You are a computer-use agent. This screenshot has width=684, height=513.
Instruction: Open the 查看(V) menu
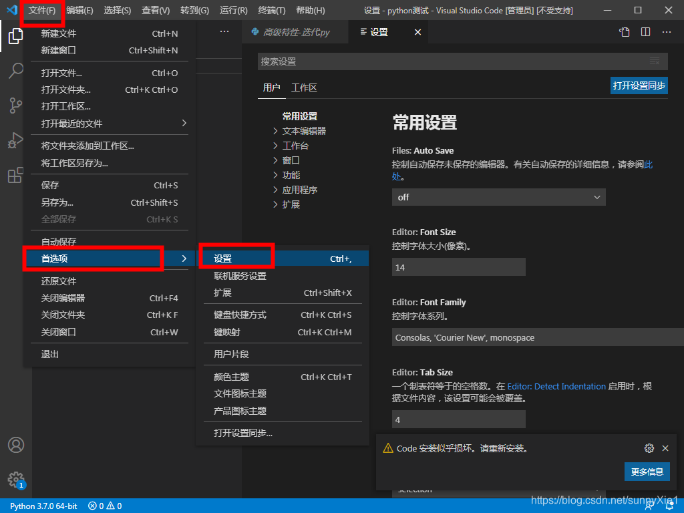click(156, 10)
